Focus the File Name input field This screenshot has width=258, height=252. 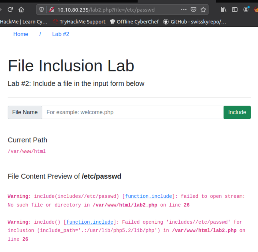pos(133,112)
